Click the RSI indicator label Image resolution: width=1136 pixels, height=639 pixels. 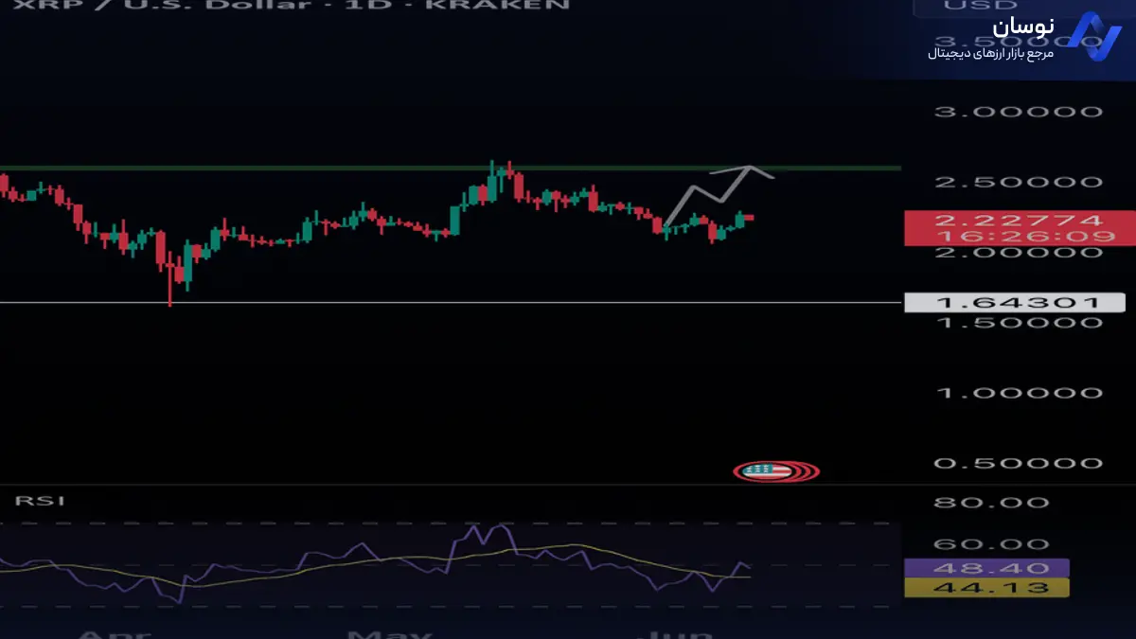[x=40, y=500]
